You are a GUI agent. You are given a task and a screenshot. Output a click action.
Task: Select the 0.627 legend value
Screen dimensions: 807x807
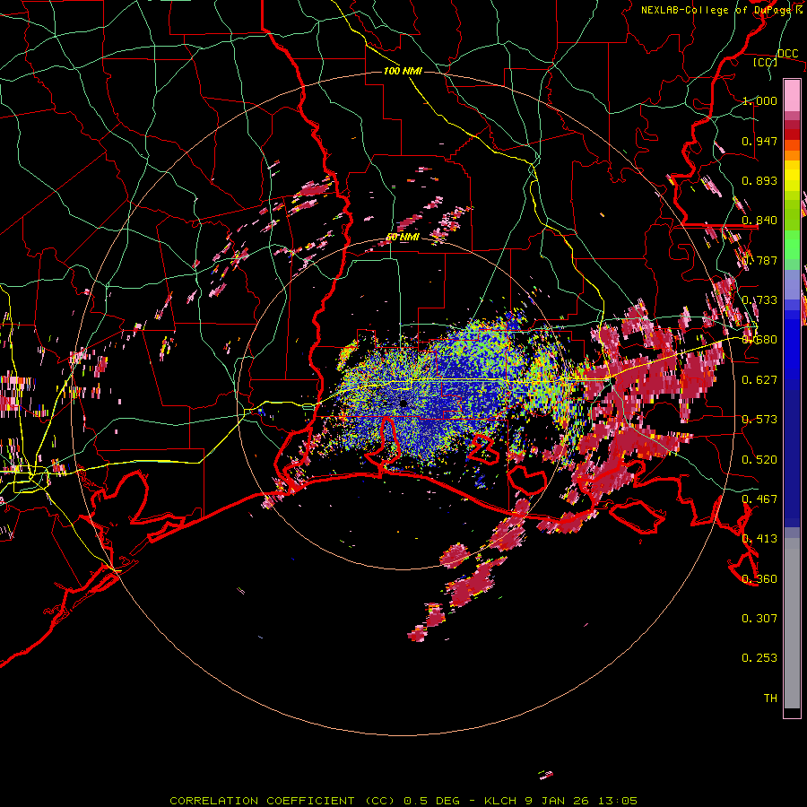pyautogui.click(x=759, y=380)
